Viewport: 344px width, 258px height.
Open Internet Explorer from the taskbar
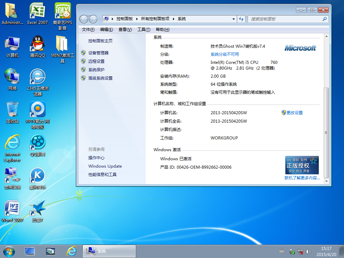click(x=72, y=251)
